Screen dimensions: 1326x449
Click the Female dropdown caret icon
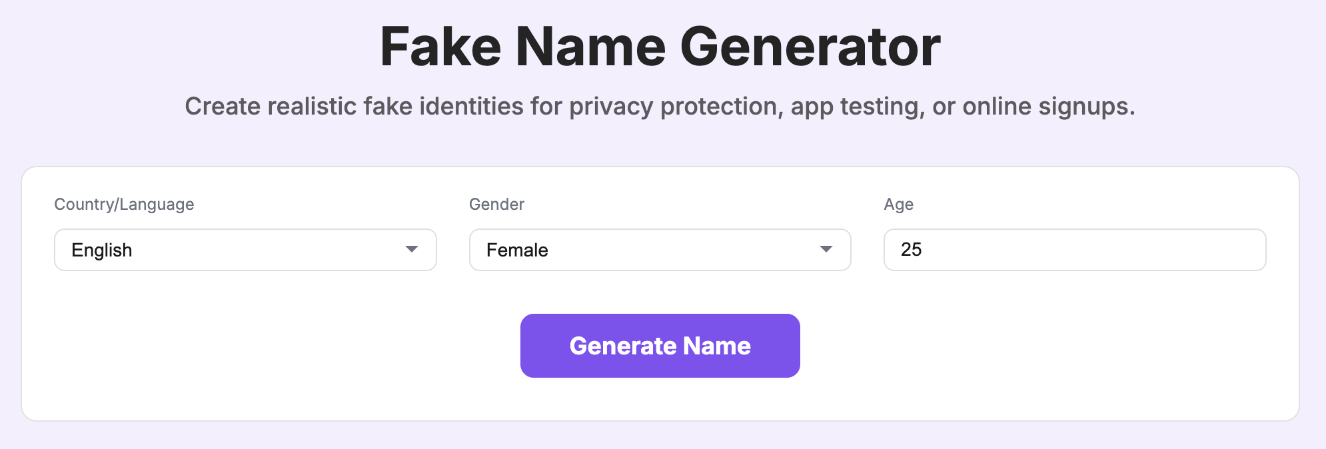(826, 249)
